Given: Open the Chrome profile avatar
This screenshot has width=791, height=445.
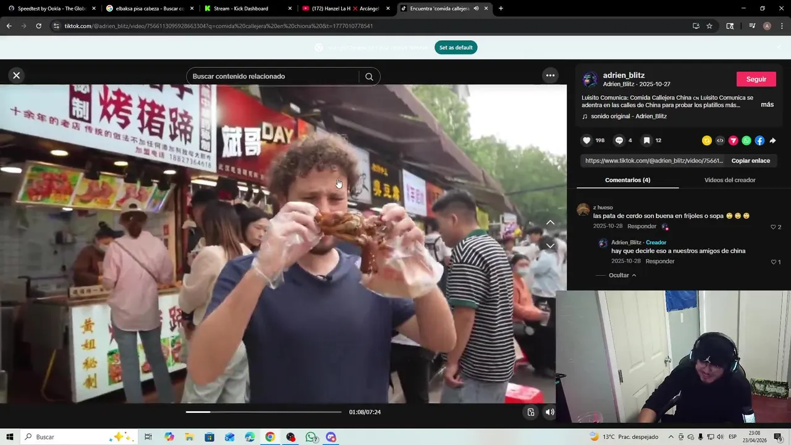Looking at the screenshot, I should 767,26.
